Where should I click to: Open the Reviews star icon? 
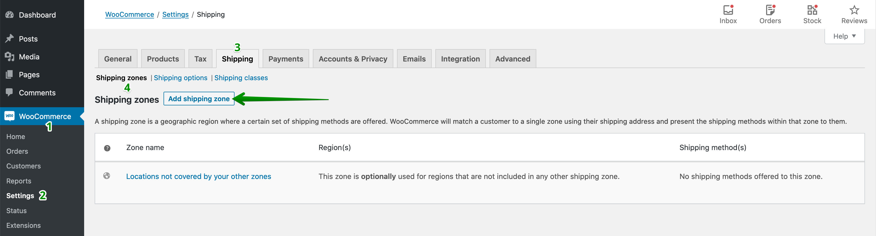pyautogui.click(x=854, y=10)
